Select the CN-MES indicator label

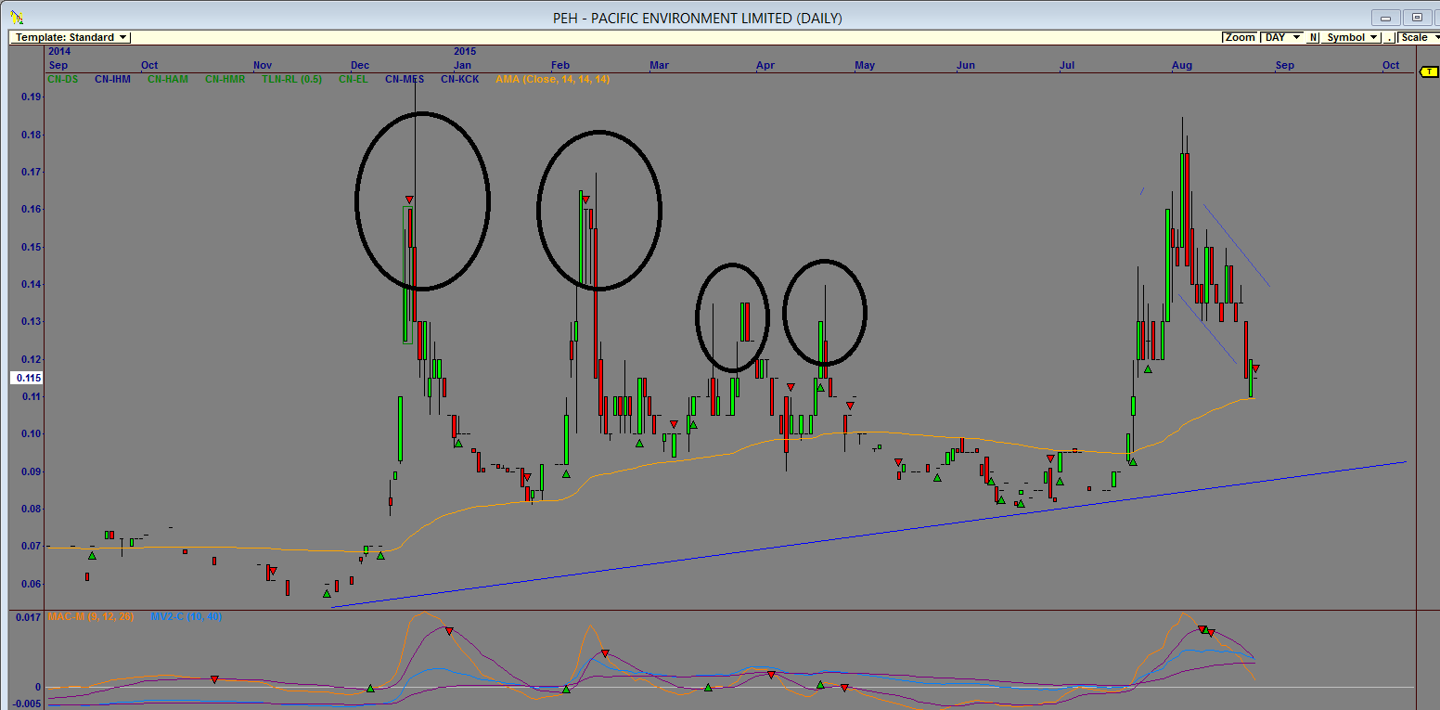404,79
